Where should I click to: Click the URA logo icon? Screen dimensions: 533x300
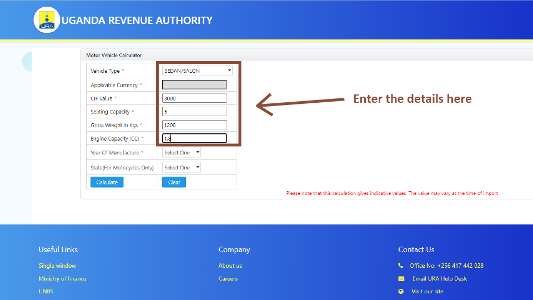click(x=47, y=20)
